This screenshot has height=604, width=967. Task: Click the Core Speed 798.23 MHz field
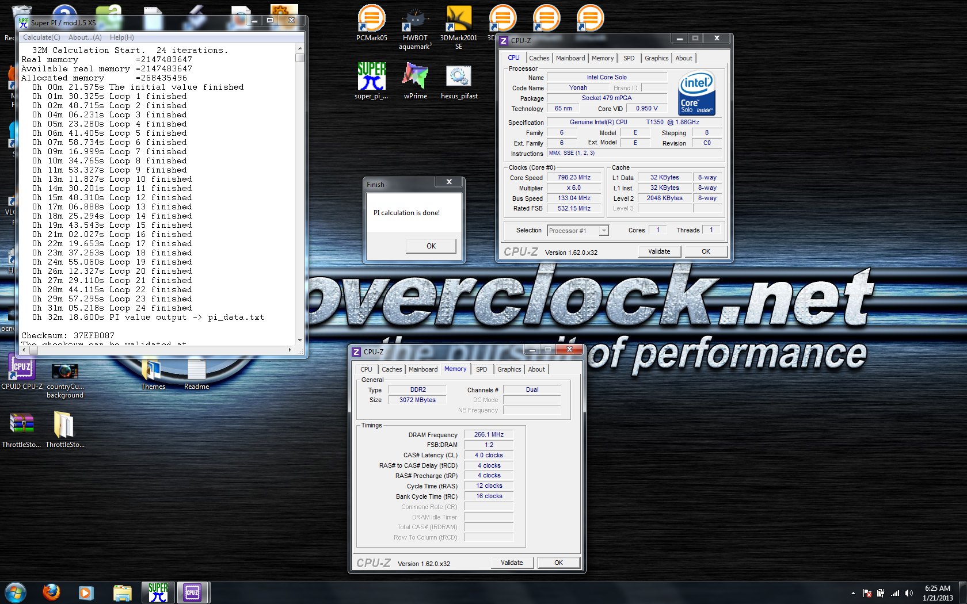pyautogui.click(x=574, y=178)
